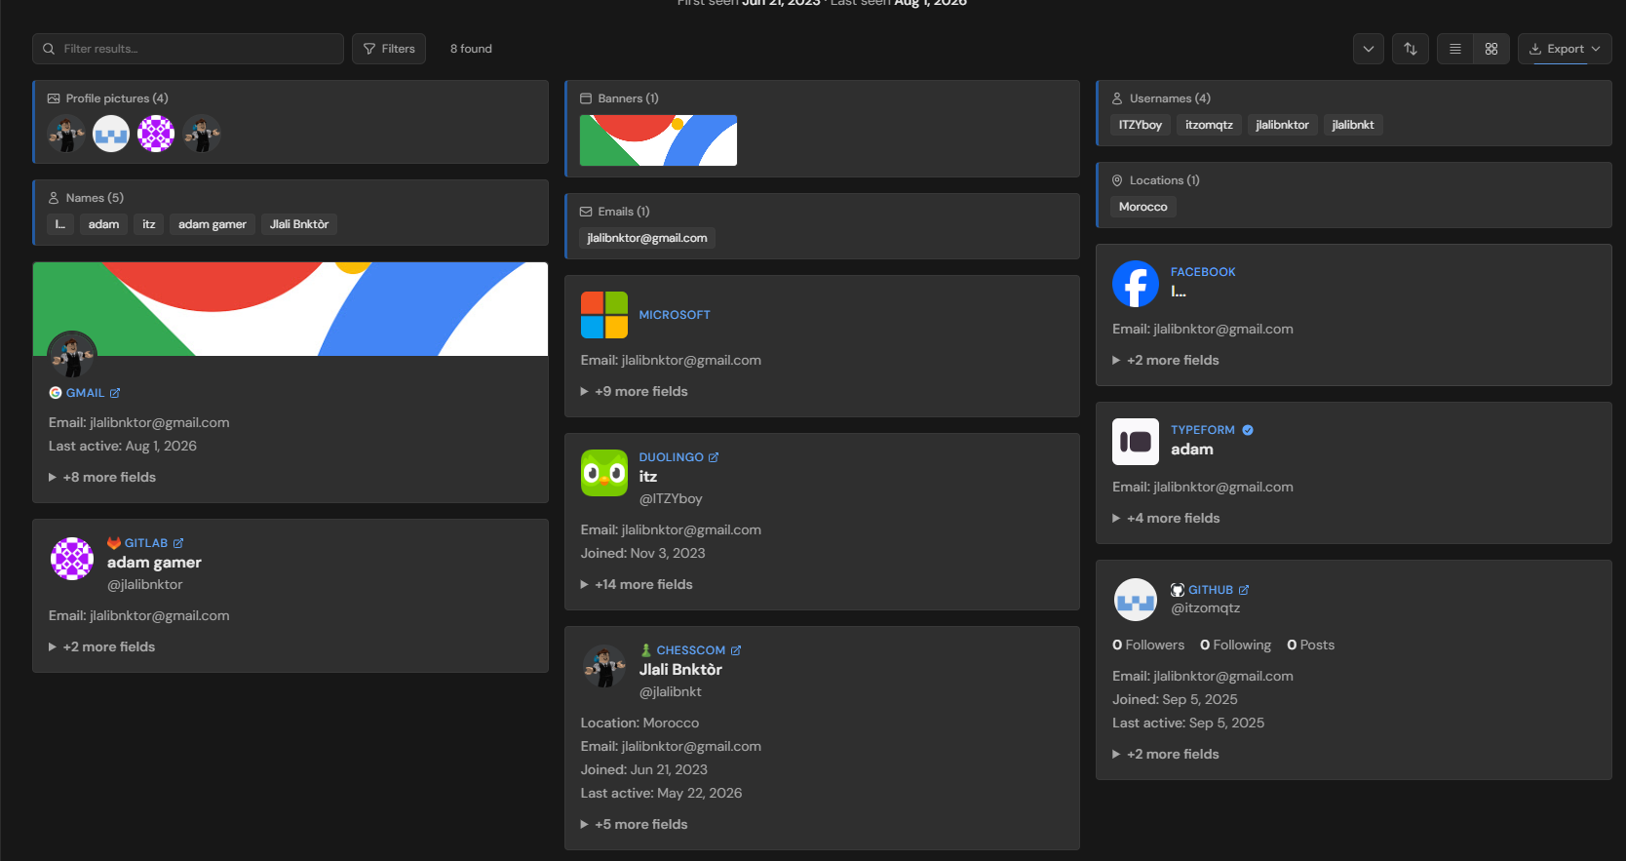Expand +4 more fields in Typeform card
The height and width of the screenshot is (861, 1626).
pos(1166,518)
